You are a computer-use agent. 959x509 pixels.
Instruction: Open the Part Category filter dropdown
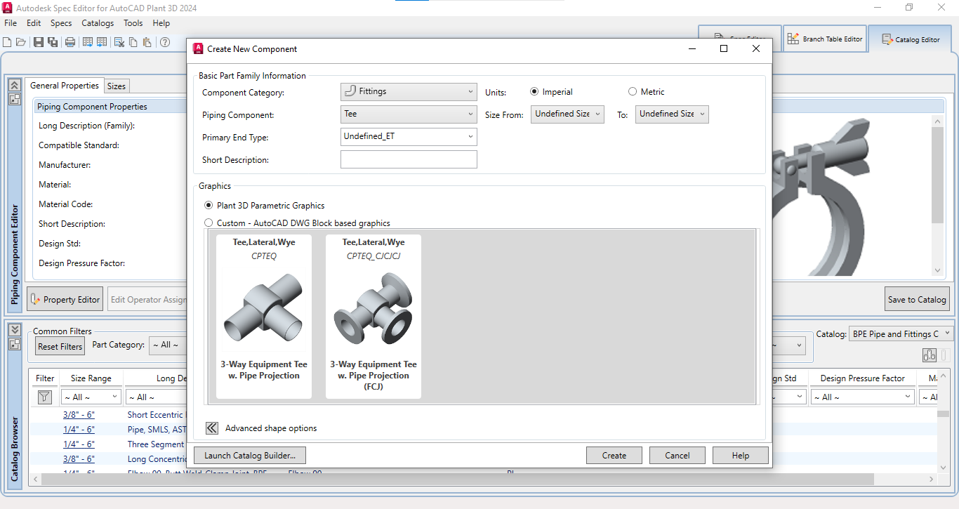click(x=168, y=345)
